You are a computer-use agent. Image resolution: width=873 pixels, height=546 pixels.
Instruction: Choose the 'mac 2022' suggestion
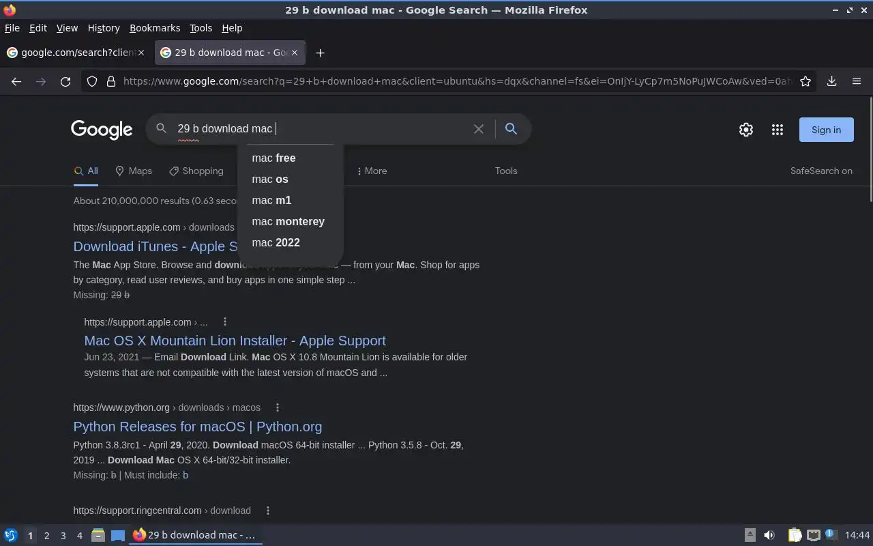point(291,242)
